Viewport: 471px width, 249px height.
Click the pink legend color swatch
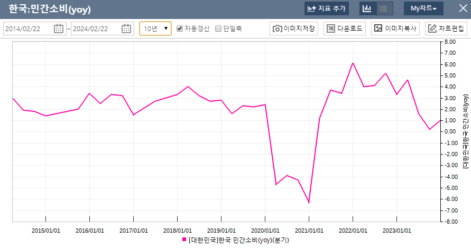(184, 240)
